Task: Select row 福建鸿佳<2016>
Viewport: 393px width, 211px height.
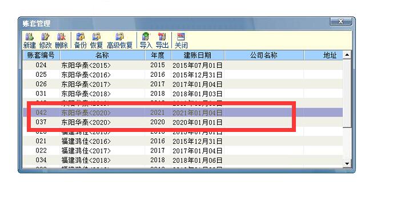Action: pyautogui.click(x=182, y=141)
